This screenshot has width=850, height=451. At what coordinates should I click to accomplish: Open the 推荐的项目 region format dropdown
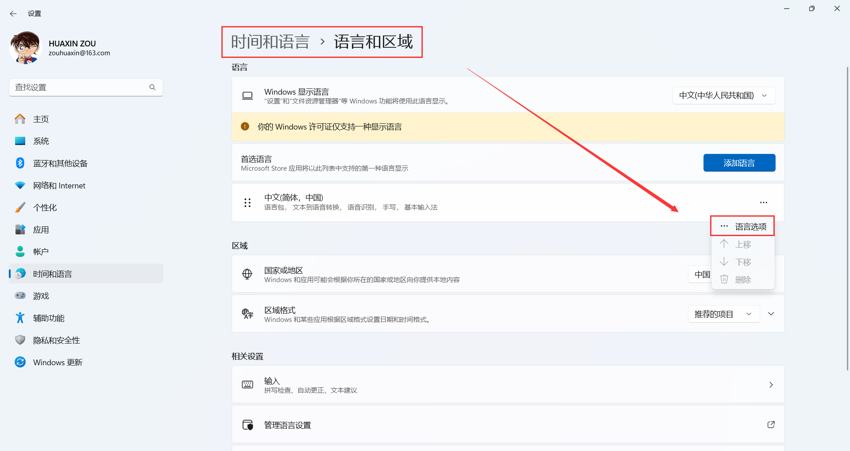[724, 314]
